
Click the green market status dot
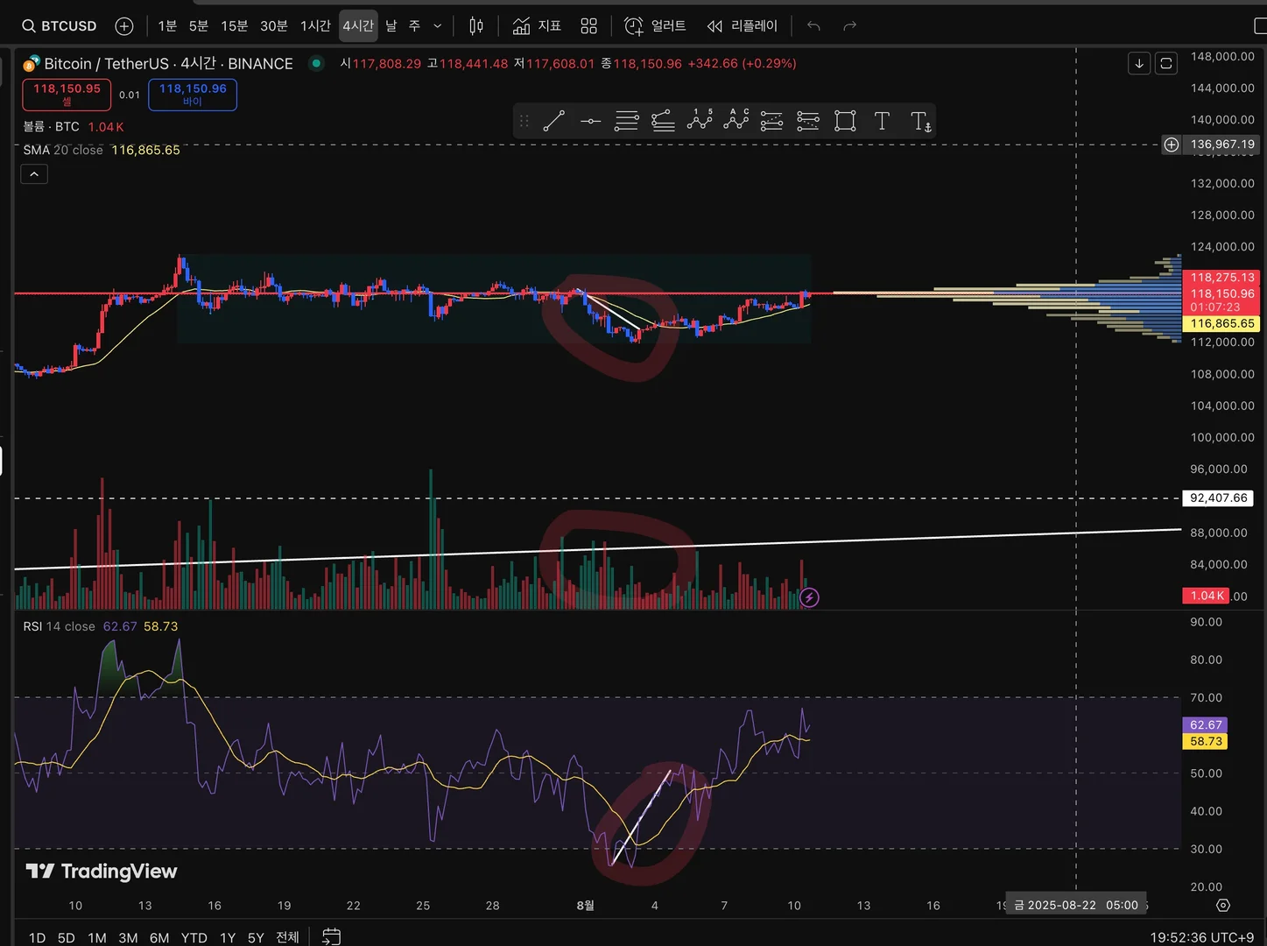coord(317,63)
